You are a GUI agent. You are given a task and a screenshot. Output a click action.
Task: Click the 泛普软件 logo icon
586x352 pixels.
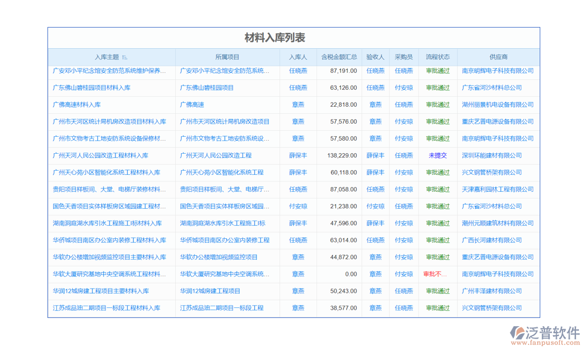(x=518, y=335)
